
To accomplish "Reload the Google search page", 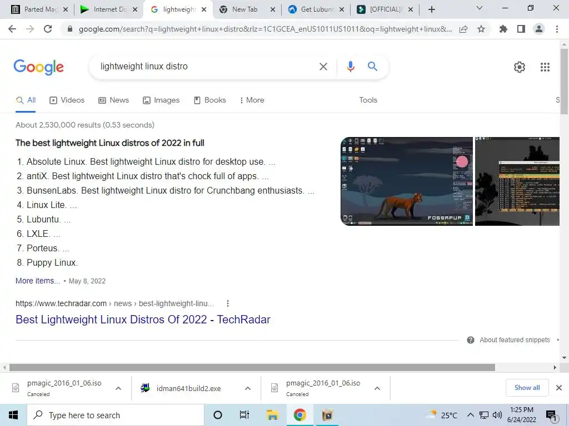I will point(48,29).
